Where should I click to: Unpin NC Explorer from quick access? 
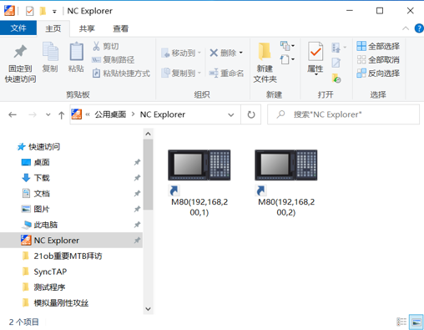click(x=137, y=240)
